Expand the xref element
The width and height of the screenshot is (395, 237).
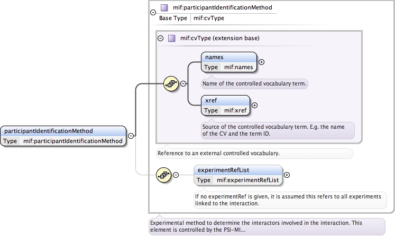point(254,105)
